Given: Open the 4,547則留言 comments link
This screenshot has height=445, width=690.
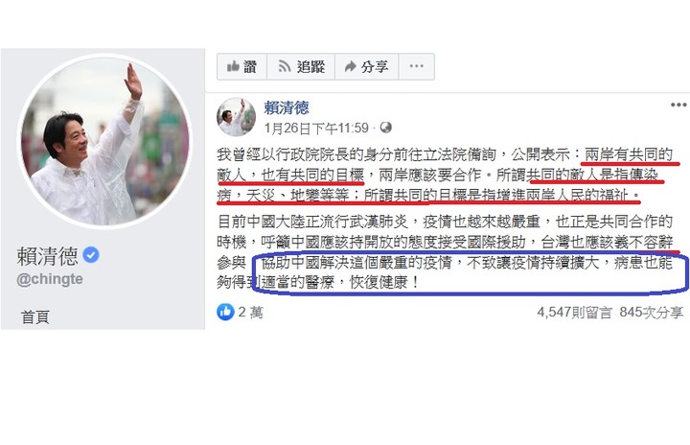Looking at the screenshot, I should click(574, 313).
